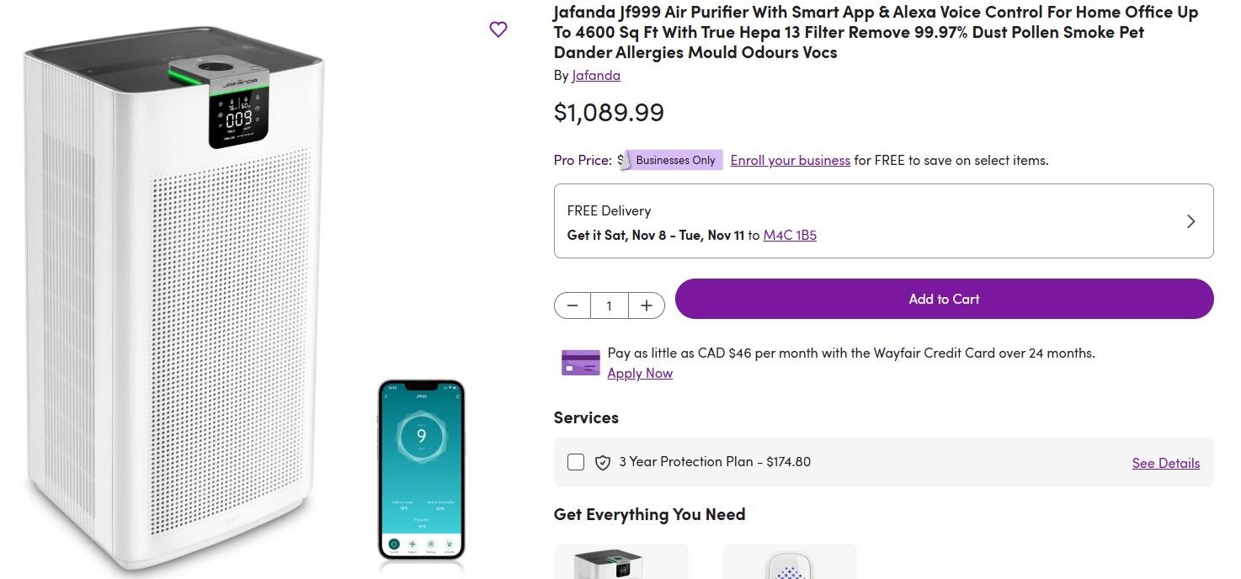The width and height of the screenshot is (1241, 579).
Task: Add the air purifier to cart
Action: [x=944, y=299]
